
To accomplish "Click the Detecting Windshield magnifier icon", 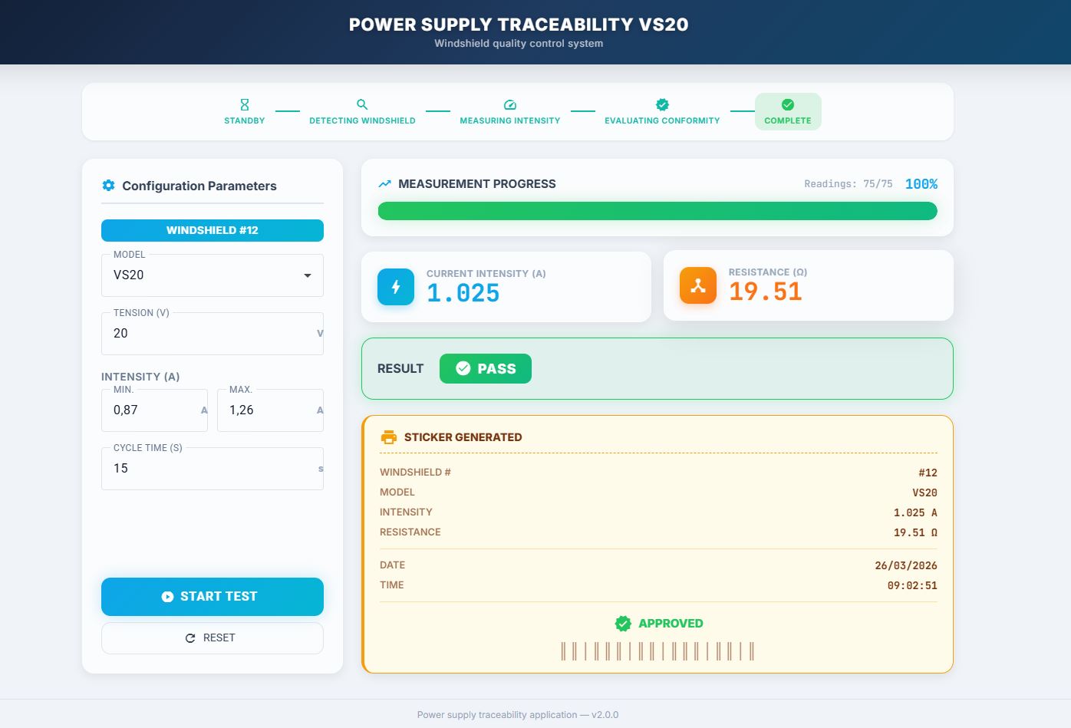I will tap(362, 104).
